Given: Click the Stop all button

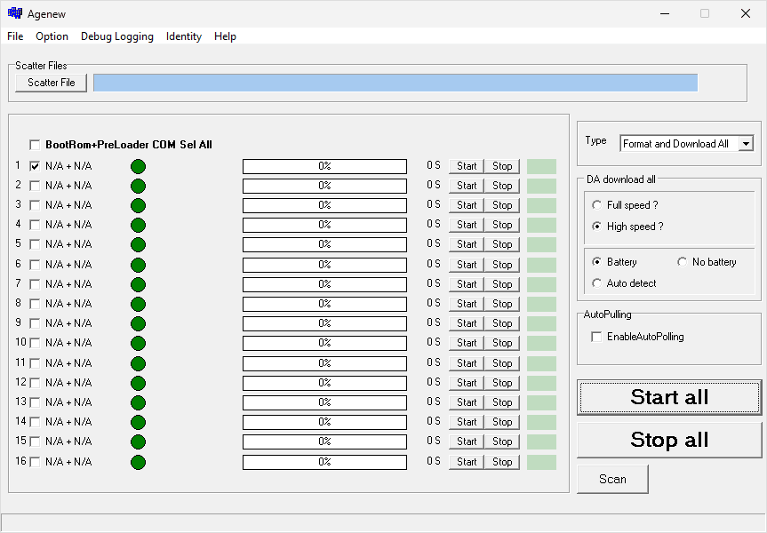Looking at the screenshot, I should [x=669, y=440].
